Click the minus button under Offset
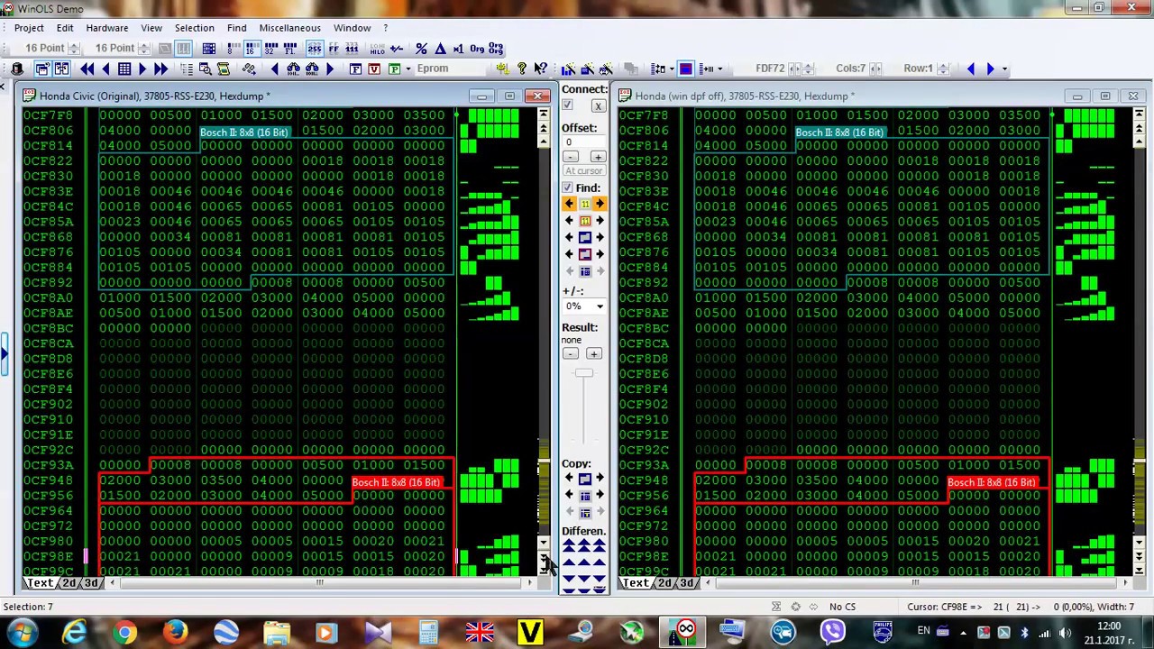The width and height of the screenshot is (1154, 649). (x=570, y=156)
